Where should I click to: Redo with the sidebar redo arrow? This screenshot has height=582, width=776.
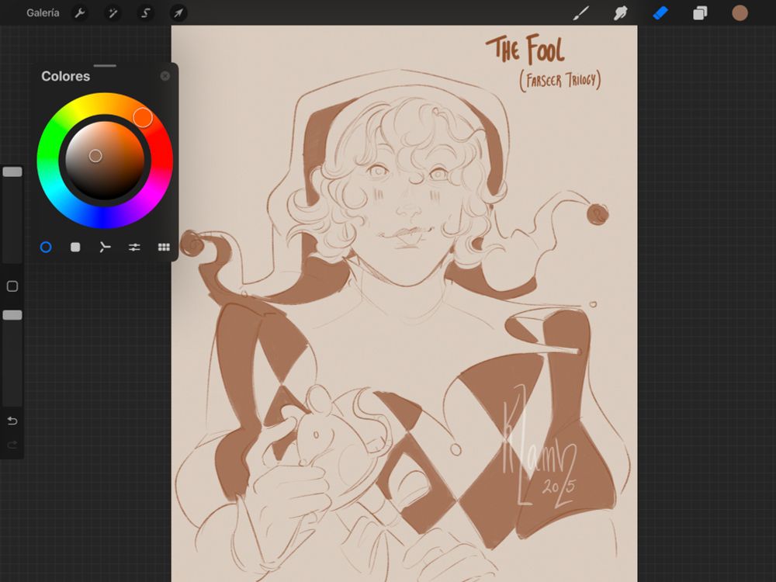tap(12, 445)
